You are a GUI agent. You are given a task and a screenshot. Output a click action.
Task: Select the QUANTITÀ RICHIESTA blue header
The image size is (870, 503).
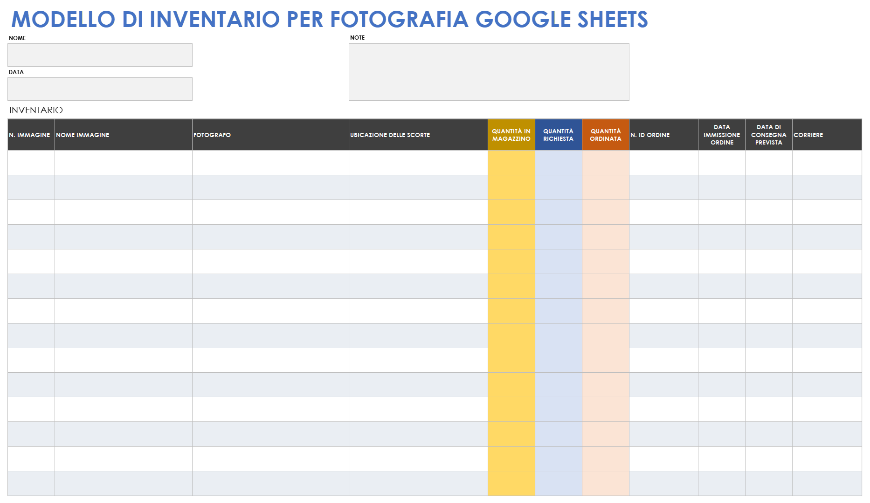click(559, 135)
